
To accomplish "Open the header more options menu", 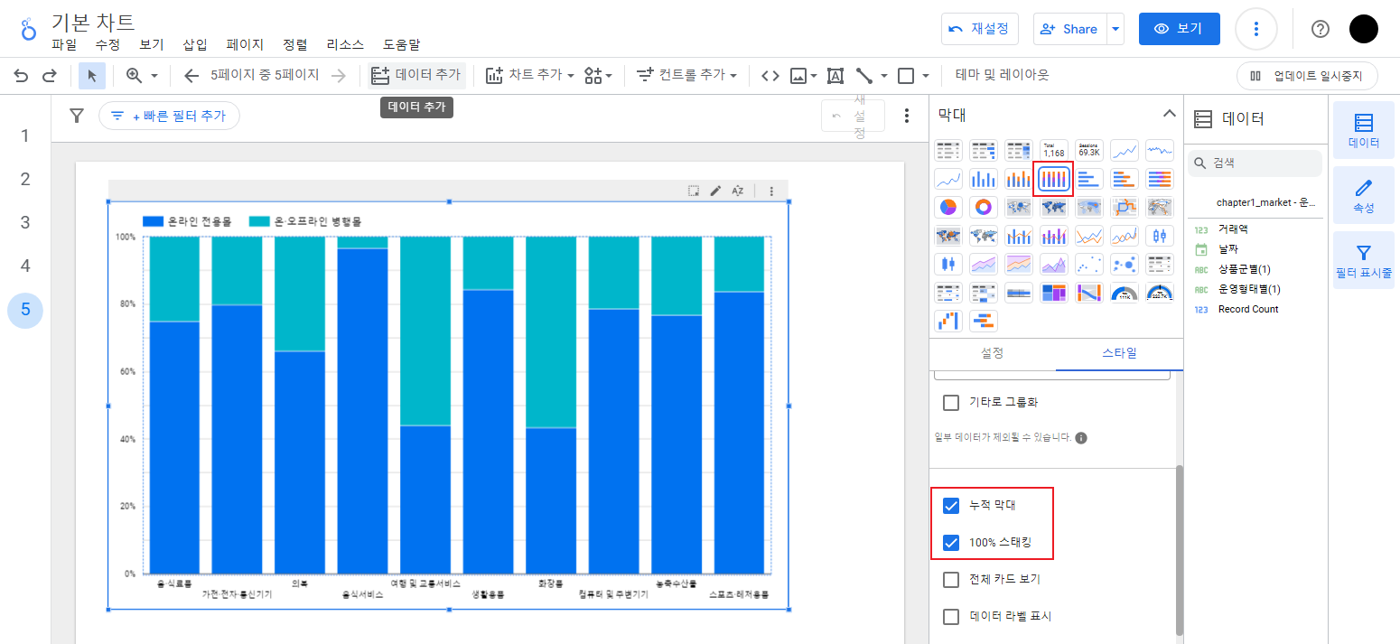I will [1255, 29].
